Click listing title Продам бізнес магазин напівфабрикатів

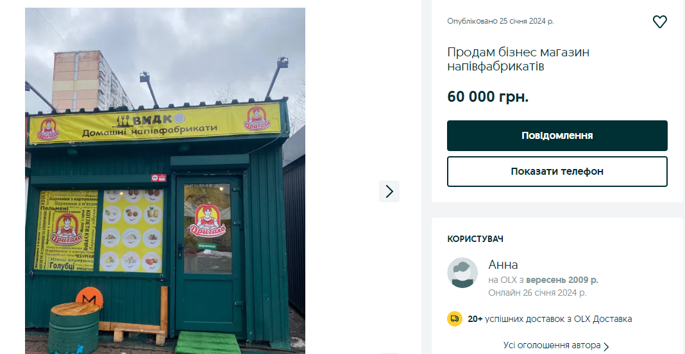pos(518,59)
